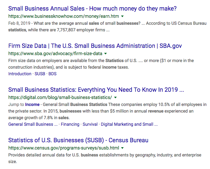210x169 pixels.
Task: Click the census.gov programs-surveys URL text
Action: tap(63, 148)
